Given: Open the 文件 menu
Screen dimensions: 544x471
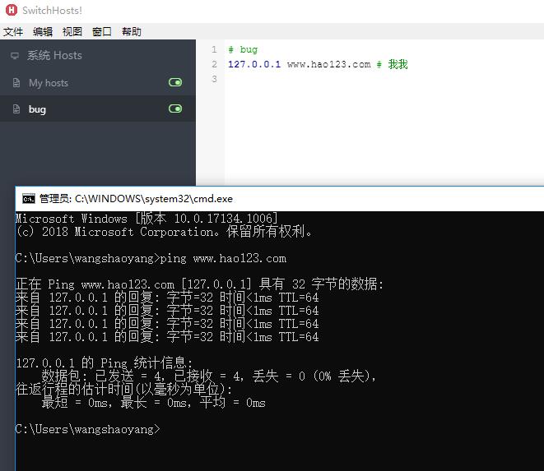Looking at the screenshot, I should [13, 32].
